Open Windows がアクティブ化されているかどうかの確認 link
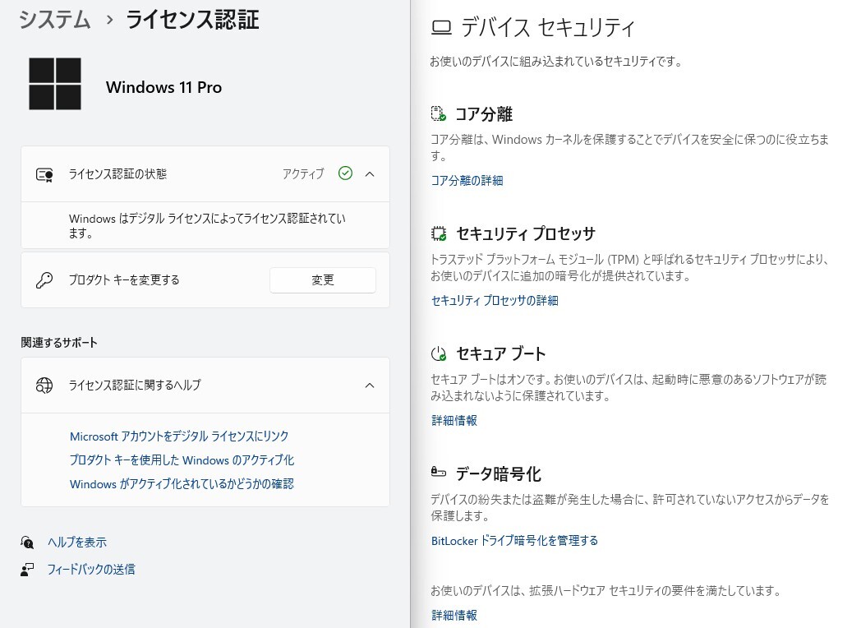 [x=182, y=484]
